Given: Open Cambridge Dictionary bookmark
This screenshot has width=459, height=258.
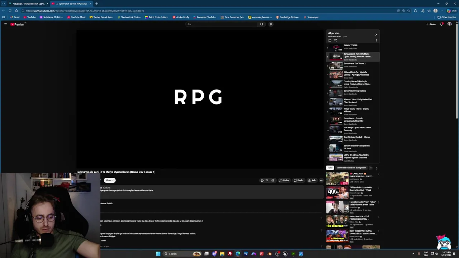Looking at the screenshot, I should click(287, 17).
